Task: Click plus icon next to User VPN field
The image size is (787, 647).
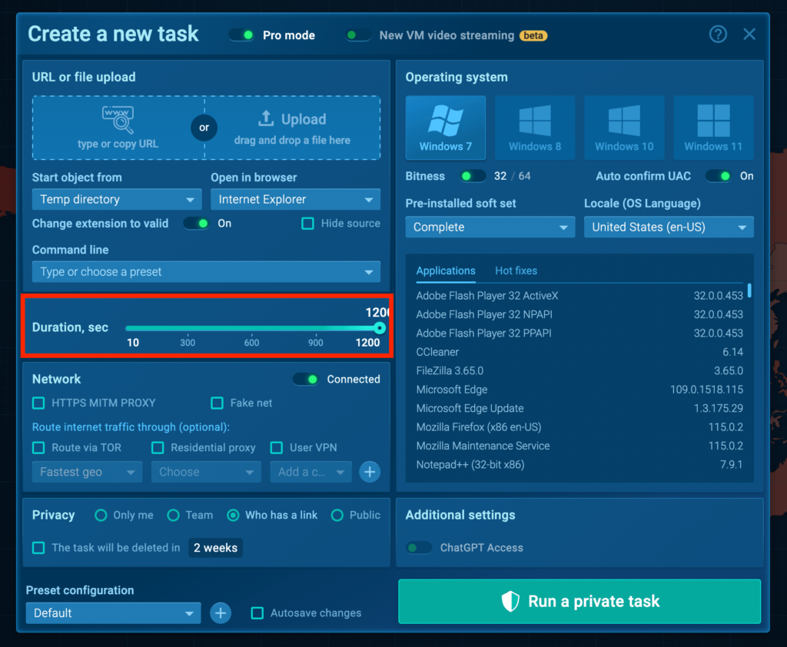Action: (x=370, y=472)
